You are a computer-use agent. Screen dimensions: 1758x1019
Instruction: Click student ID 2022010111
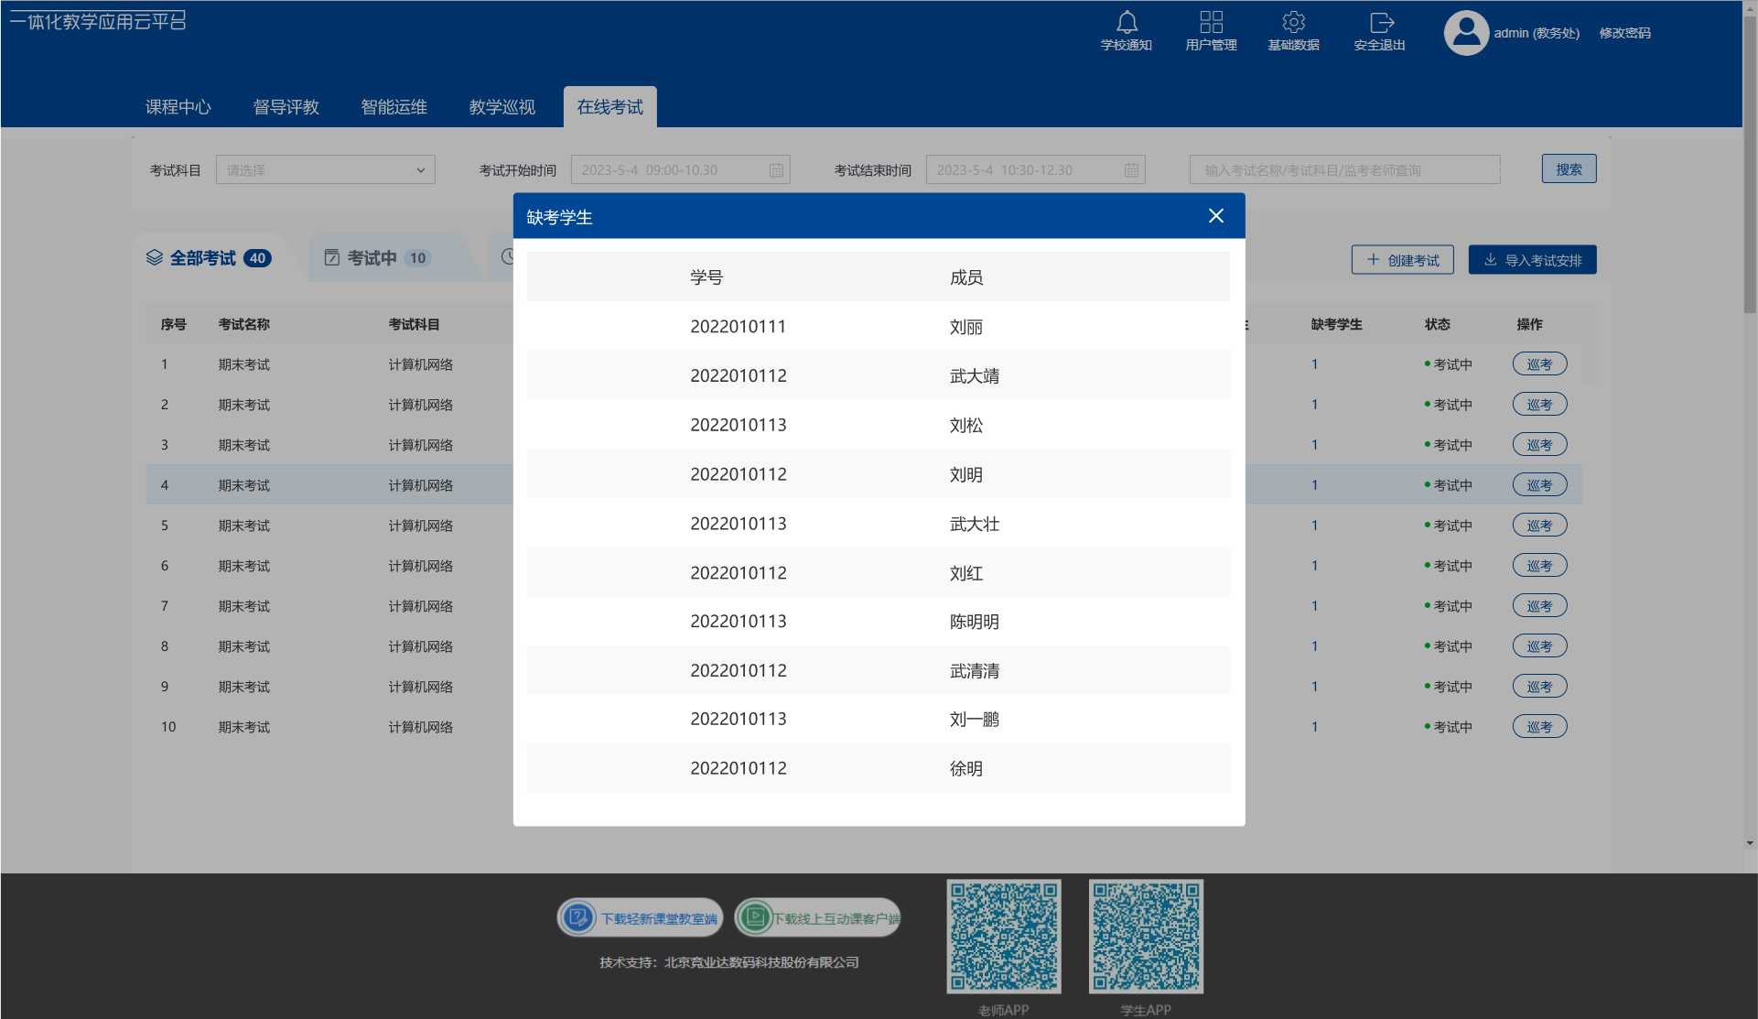point(738,327)
